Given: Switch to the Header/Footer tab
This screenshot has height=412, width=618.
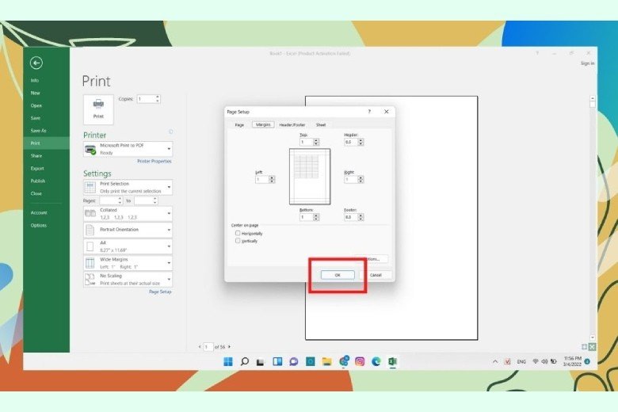Looking at the screenshot, I should point(292,125).
